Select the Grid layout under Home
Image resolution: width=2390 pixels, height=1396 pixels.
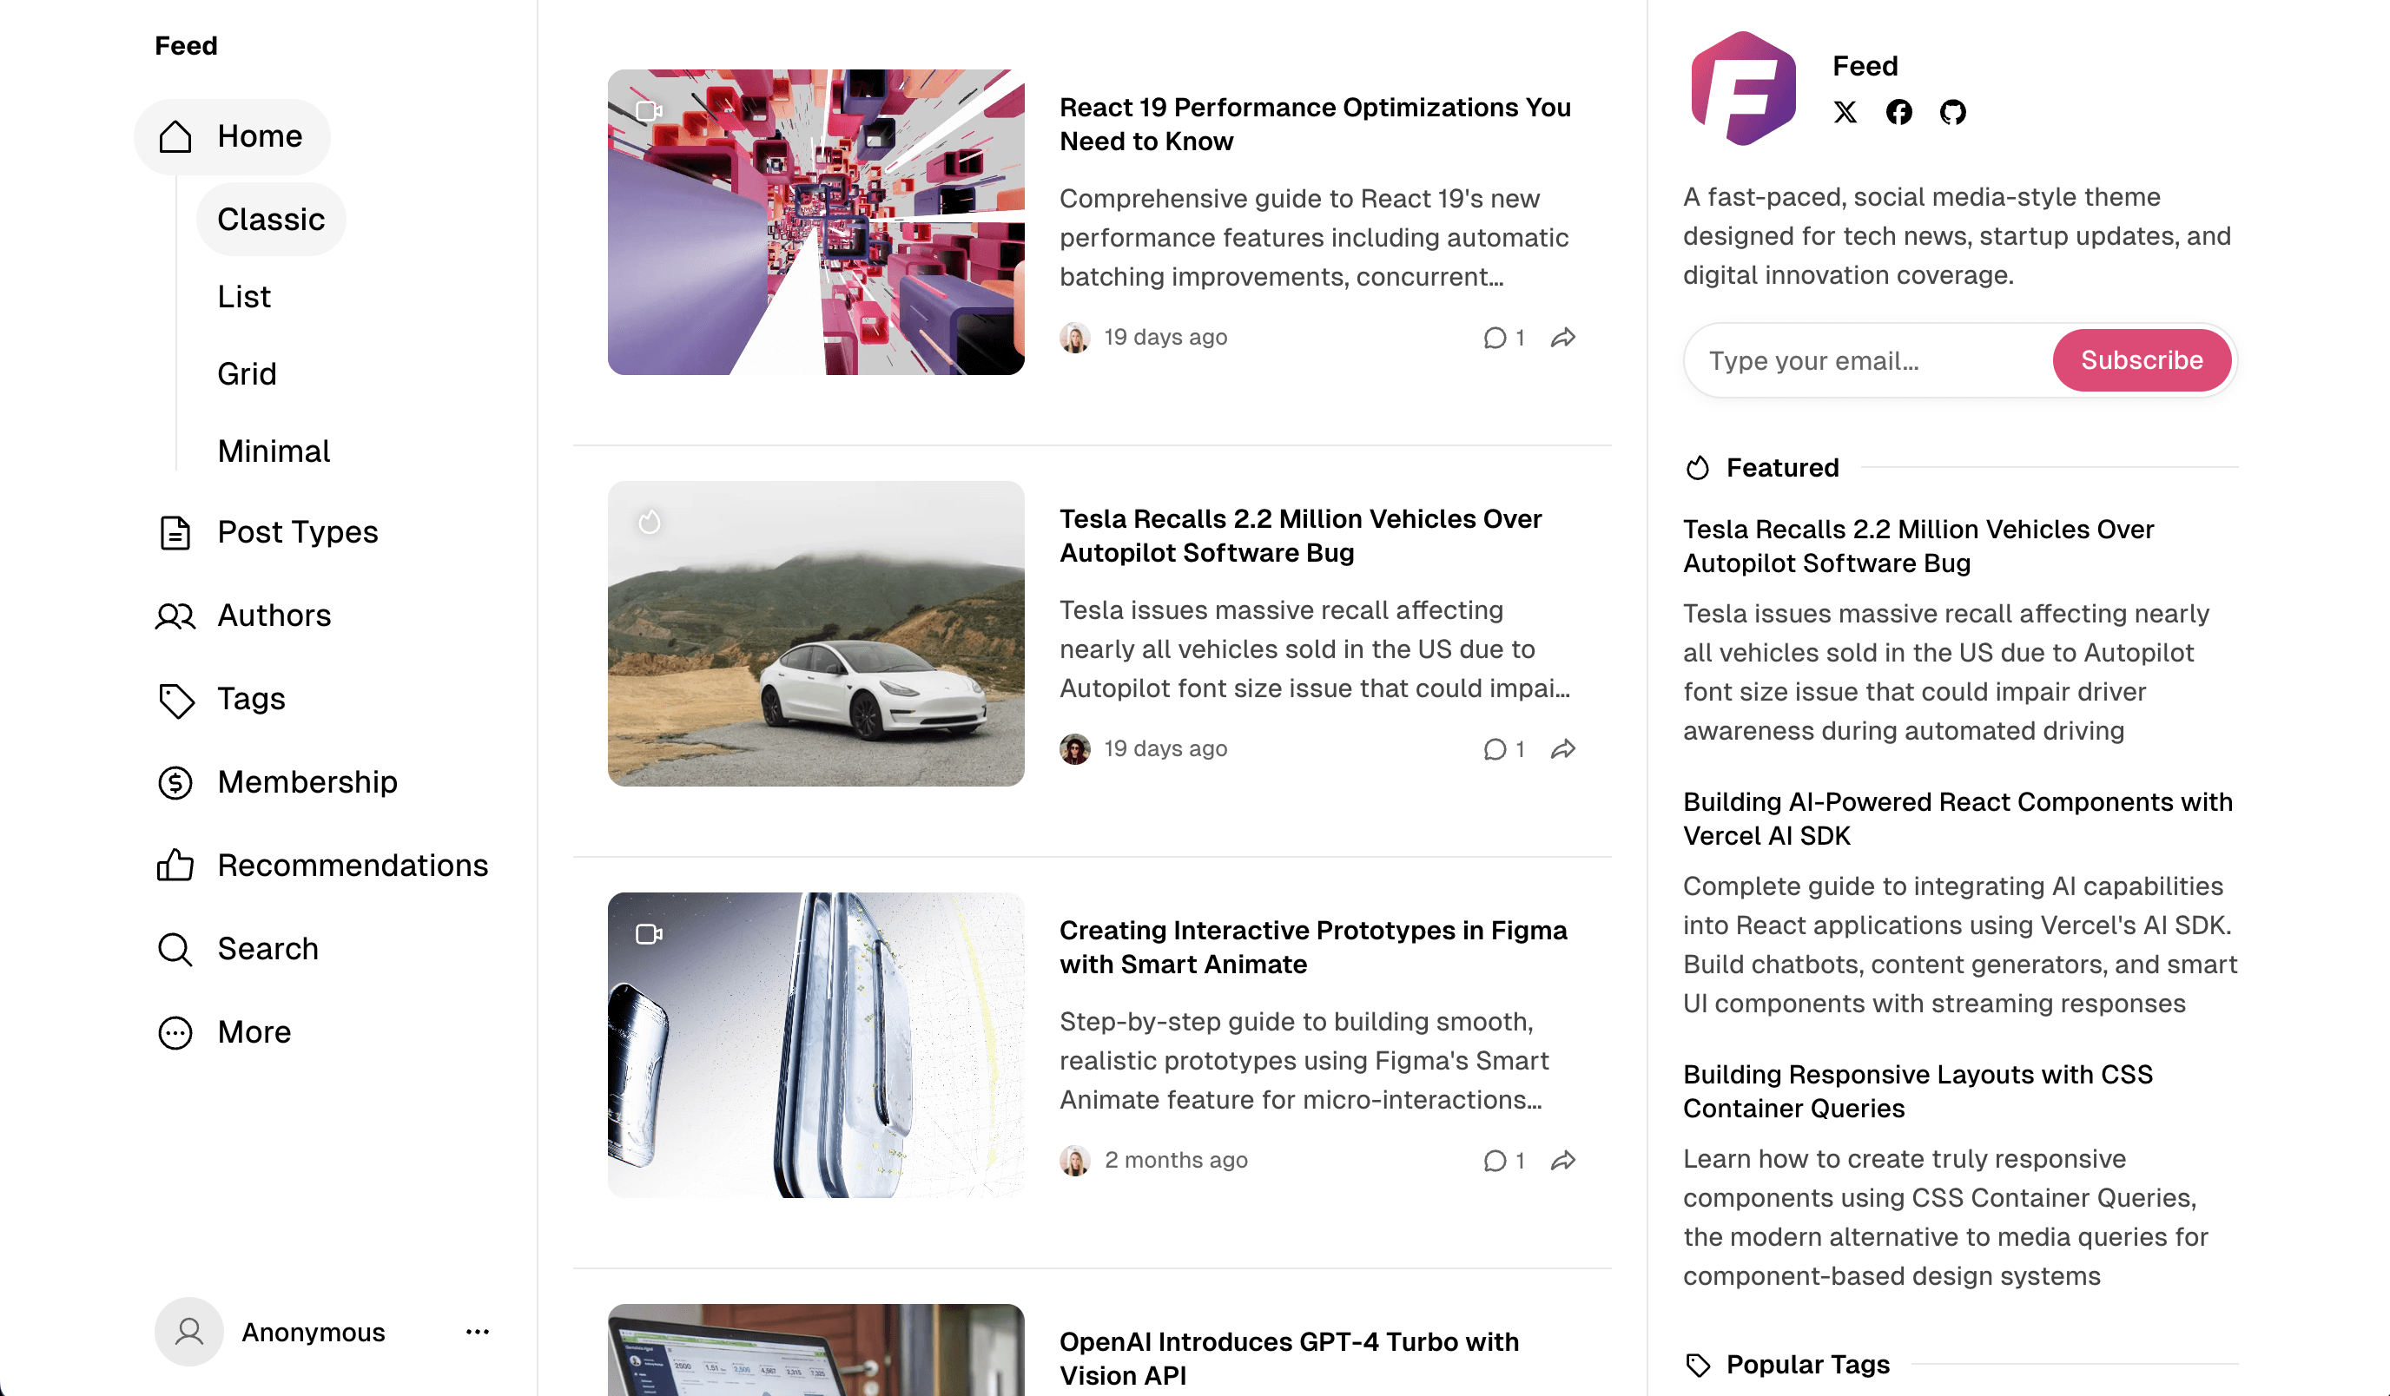tap(247, 373)
